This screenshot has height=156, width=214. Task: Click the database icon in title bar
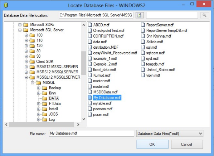[6, 5]
